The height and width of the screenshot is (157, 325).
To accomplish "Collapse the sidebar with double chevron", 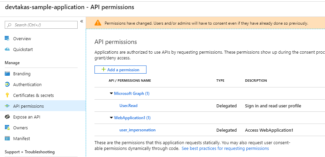I will [x=82, y=22].
